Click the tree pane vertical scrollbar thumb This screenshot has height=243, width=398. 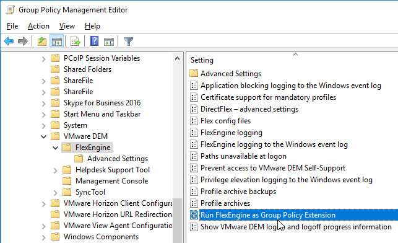point(178,221)
